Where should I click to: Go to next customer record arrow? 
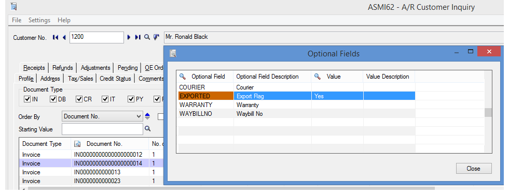pyautogui.click(x=129, y=37)
